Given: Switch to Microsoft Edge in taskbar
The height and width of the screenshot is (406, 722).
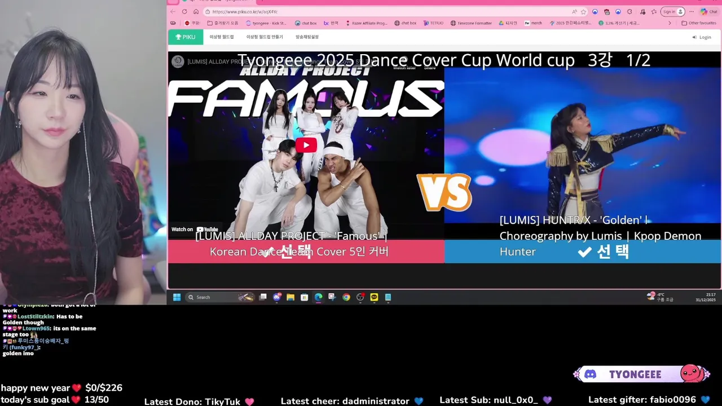Looking at the screenshot, I should 319,297.
